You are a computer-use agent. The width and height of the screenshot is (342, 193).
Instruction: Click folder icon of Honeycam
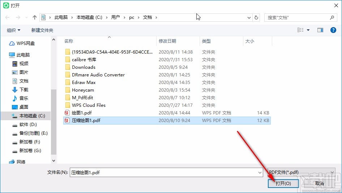click(x=68, y=90)
